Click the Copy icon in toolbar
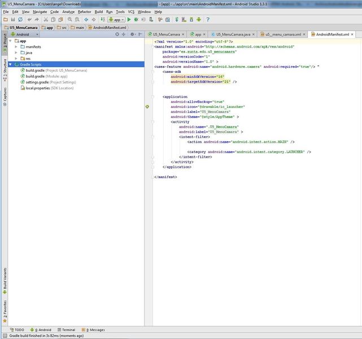Screen dimensions: 362x339 (x=53, y=20)
